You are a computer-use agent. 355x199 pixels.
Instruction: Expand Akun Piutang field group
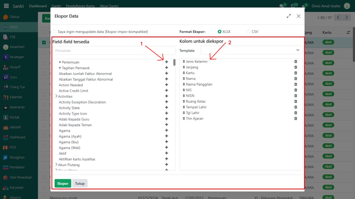click(56, 165)
